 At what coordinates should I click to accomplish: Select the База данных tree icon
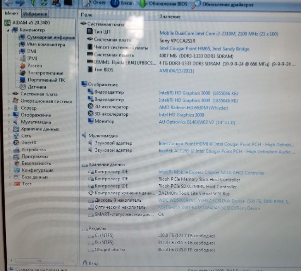pos(17,177)
